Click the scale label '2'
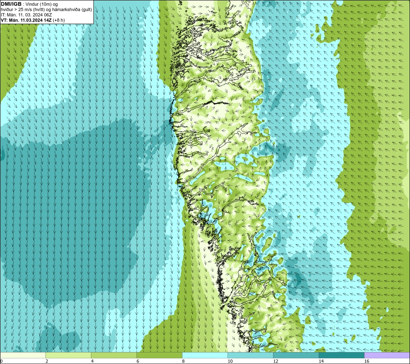410x364 pixels. tap(47, 361)
